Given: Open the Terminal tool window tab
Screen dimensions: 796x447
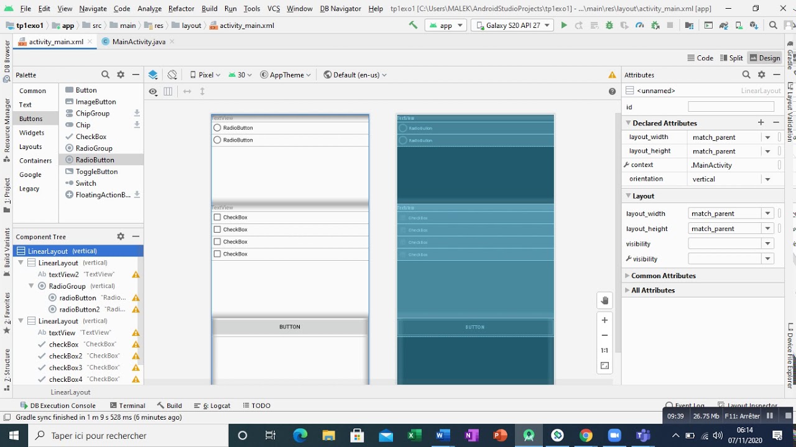Looking at the screenshot, I should tap(127, 405).
